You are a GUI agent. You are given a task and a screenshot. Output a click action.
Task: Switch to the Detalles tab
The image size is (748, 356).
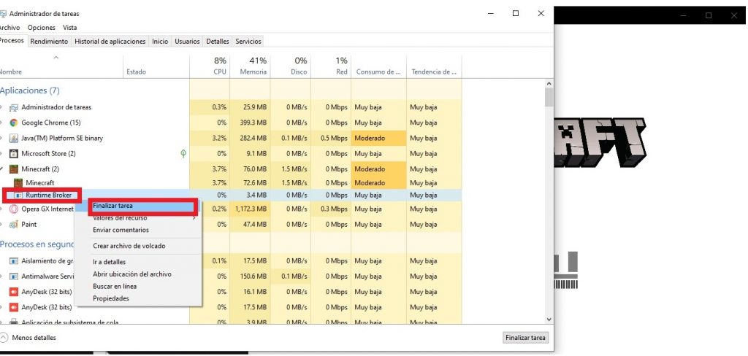point(218,42)
